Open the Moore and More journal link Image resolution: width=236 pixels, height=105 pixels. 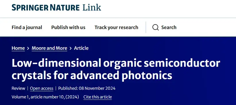pyautogui.click(x=49, y=48)
